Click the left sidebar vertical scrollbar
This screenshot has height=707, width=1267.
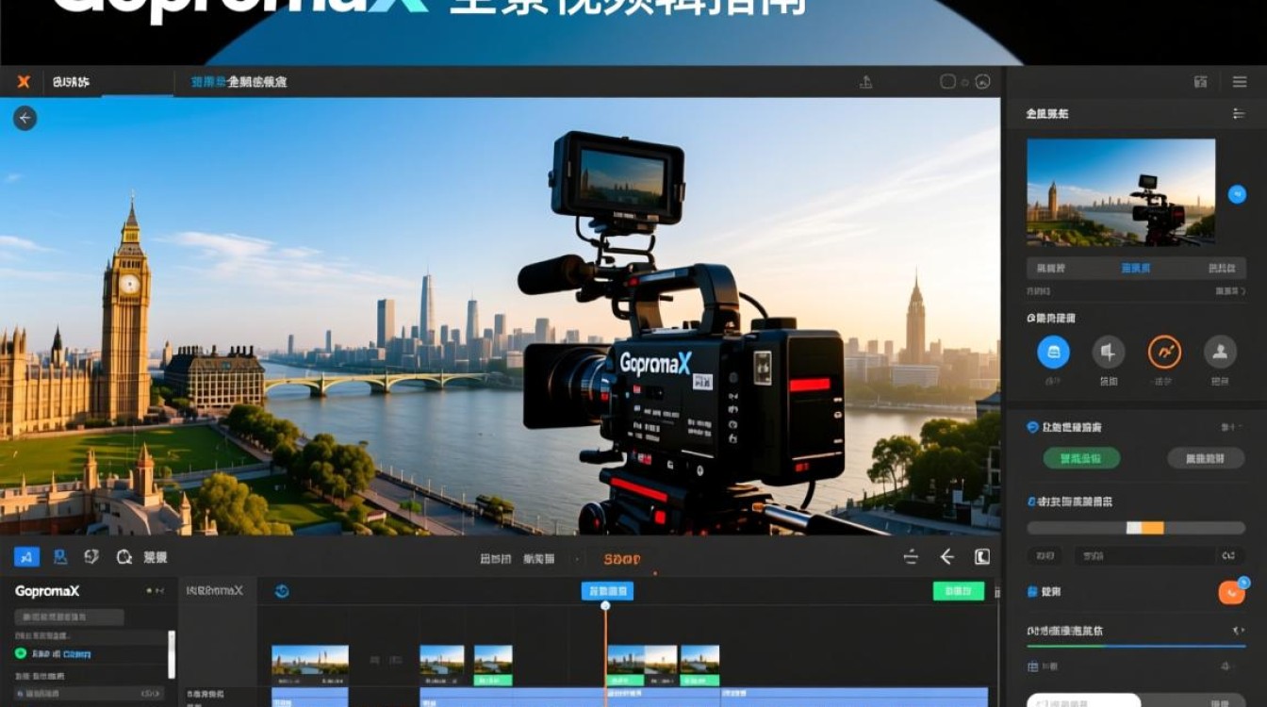172,654
